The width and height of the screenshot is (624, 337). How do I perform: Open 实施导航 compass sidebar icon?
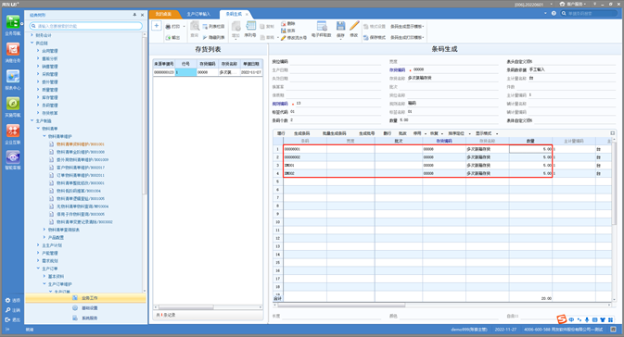[13, 104]
